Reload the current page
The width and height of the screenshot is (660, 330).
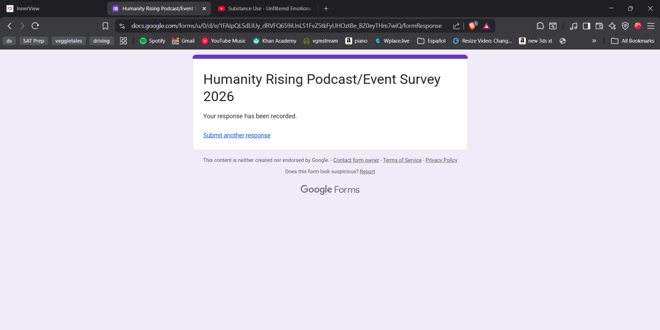pos(35,26)
